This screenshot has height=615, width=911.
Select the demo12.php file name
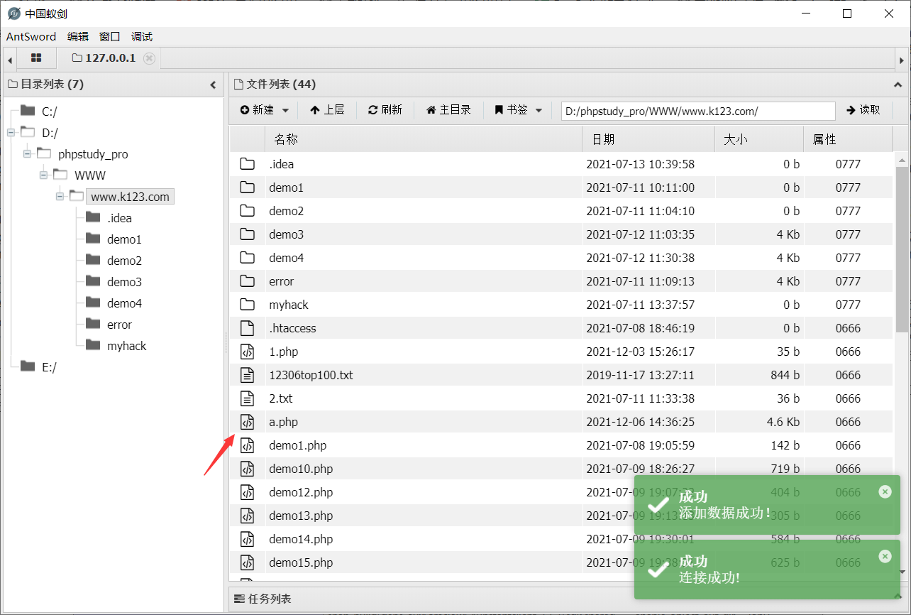301,492
